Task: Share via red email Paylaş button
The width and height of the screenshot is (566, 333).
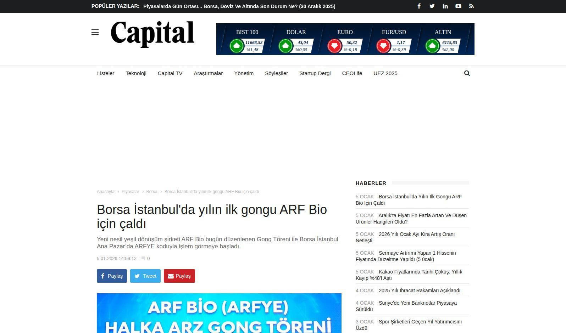Action: (179, 276)
